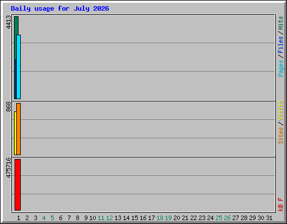The height and width of the screenshot is (224, 287).
Task: Click the red KB F bar
Action: 17,185
